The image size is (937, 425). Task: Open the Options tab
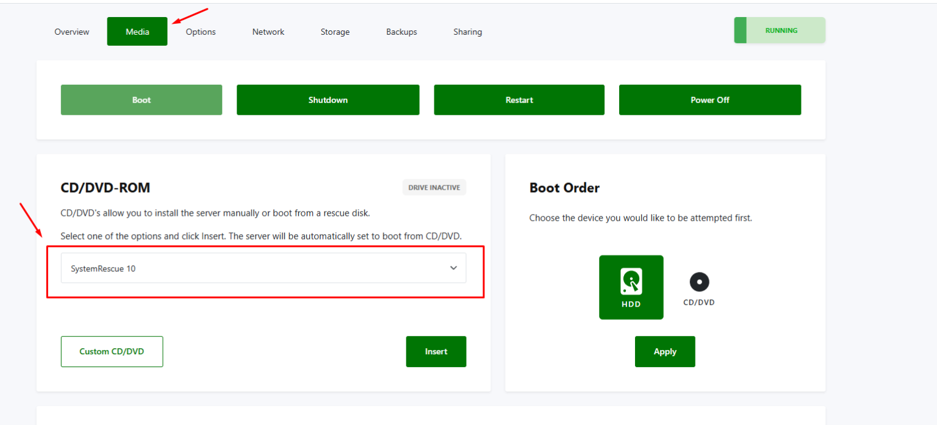point(201,32)
